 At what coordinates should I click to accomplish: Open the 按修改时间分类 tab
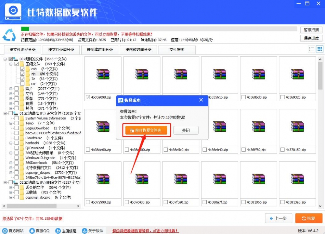[138, 50]
